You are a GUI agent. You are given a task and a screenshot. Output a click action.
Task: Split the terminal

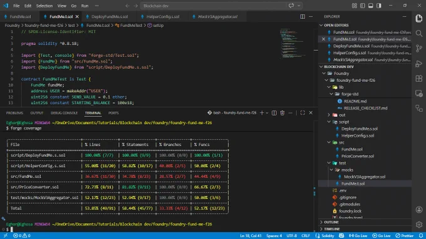pyautogui.click(x=274, y=113)
